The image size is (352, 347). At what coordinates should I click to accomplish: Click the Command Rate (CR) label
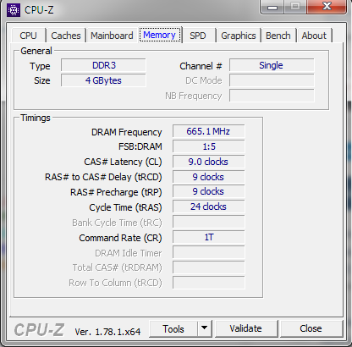[x=120, y=238]
